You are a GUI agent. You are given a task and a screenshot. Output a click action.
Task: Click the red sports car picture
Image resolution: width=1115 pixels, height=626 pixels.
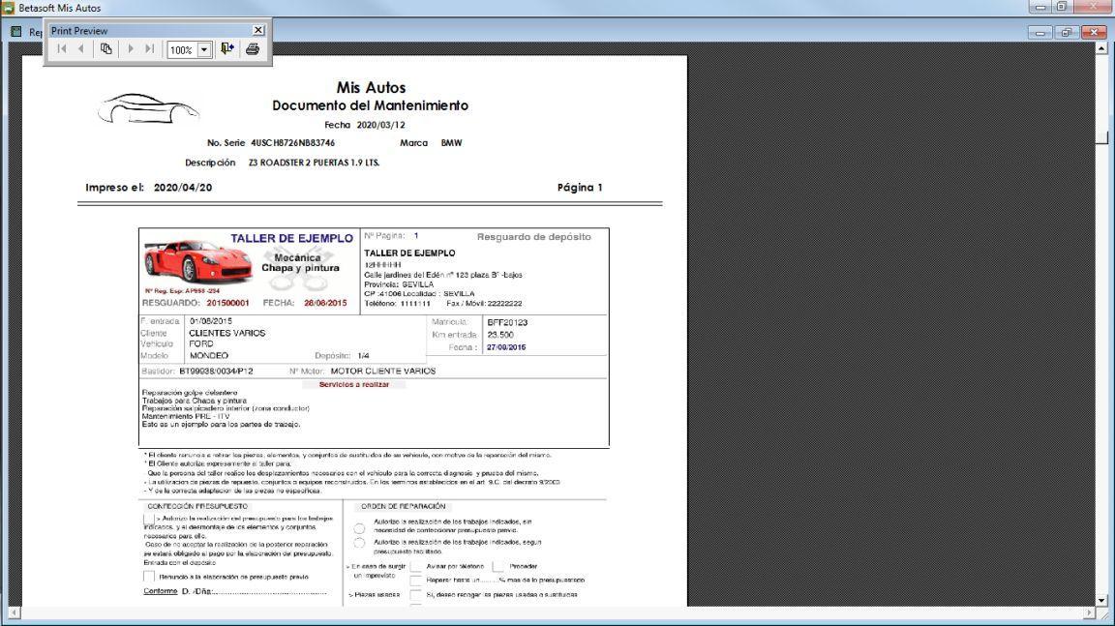[x=197, y=261]
